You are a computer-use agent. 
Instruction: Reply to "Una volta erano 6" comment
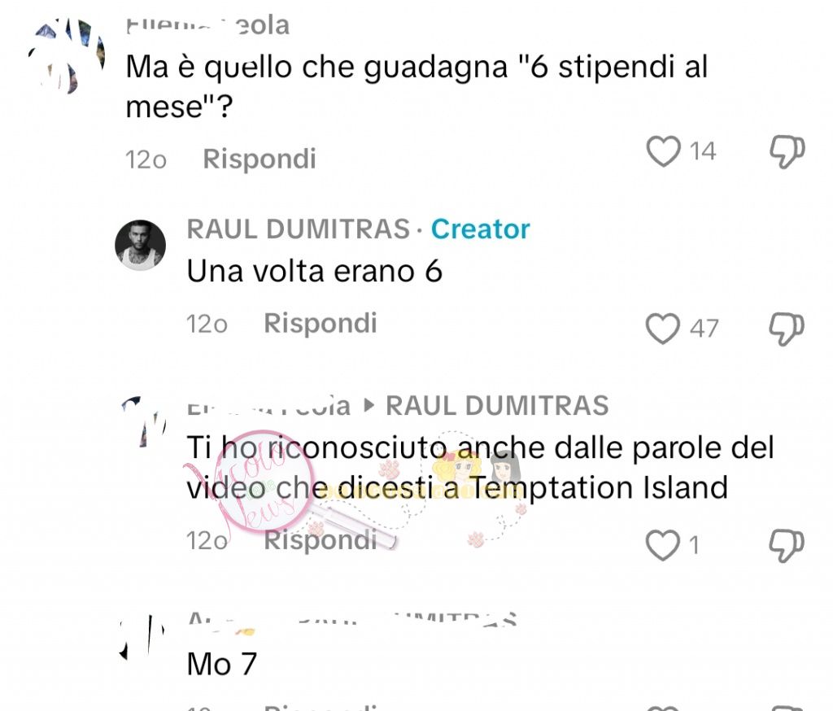point(321,323)
